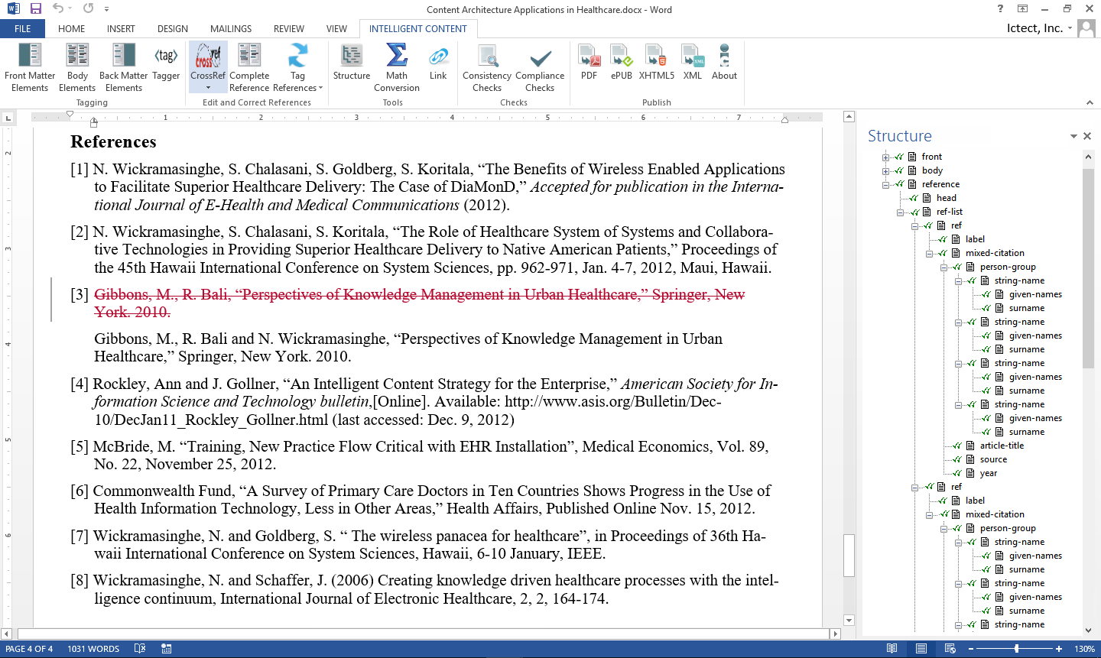Switch to INSERT tab
This screenshot has height=658, width=1101.
(121, 28)
